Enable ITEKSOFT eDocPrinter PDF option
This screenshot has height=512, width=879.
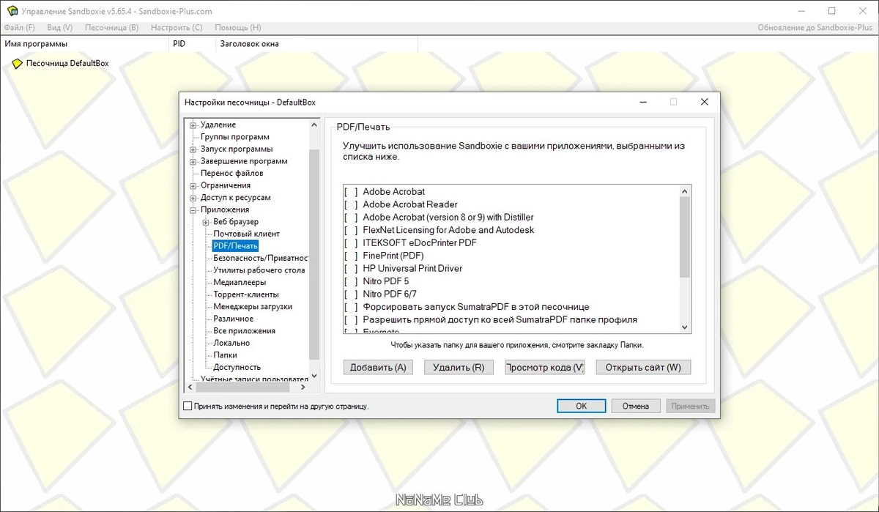tap(351, 242)
